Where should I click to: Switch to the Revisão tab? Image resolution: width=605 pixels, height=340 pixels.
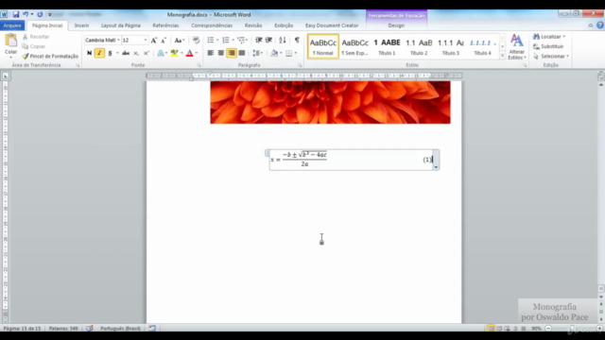253,25
